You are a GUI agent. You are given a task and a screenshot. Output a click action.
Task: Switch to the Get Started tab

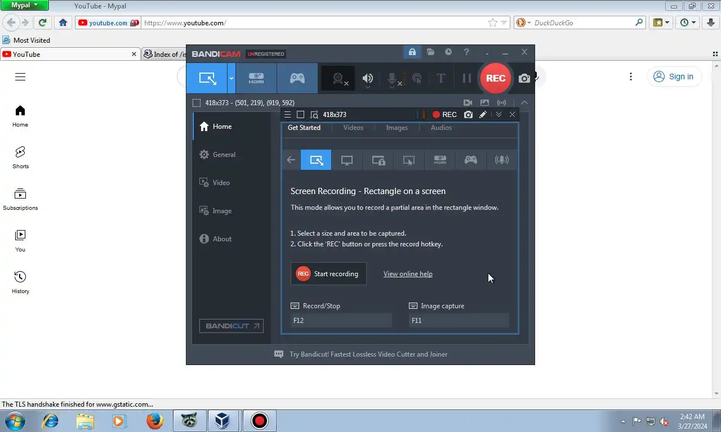click(304, 128)
